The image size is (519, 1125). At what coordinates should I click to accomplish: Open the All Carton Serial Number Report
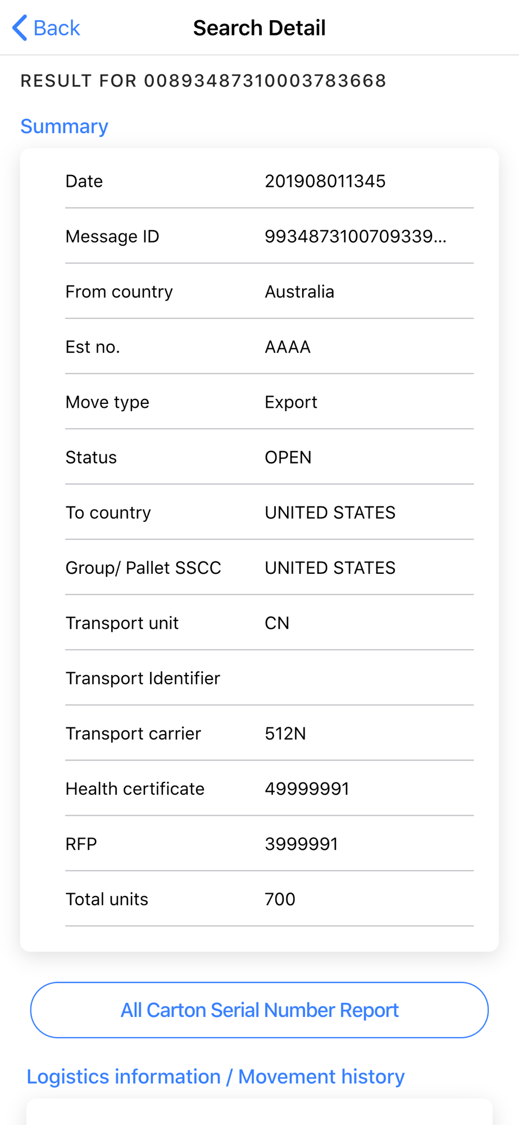pyautogui.click(x=259, y=1010)
